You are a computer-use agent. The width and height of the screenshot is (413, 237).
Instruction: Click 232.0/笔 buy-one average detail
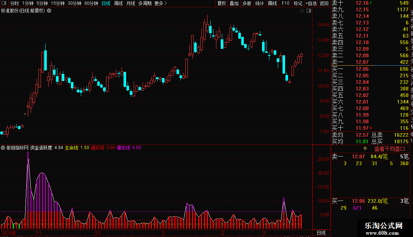pyautogui.click(x=378, y=201)
